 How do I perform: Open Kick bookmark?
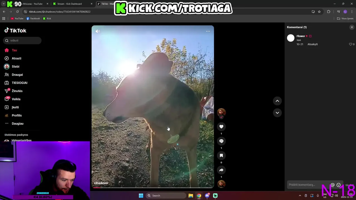pyautogui.click(x=47, y=19)
